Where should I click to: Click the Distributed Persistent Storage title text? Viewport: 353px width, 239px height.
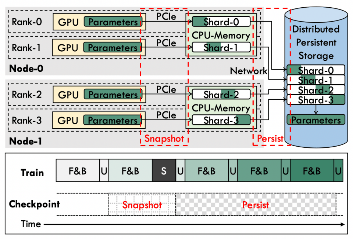click(x=316, y=42)
